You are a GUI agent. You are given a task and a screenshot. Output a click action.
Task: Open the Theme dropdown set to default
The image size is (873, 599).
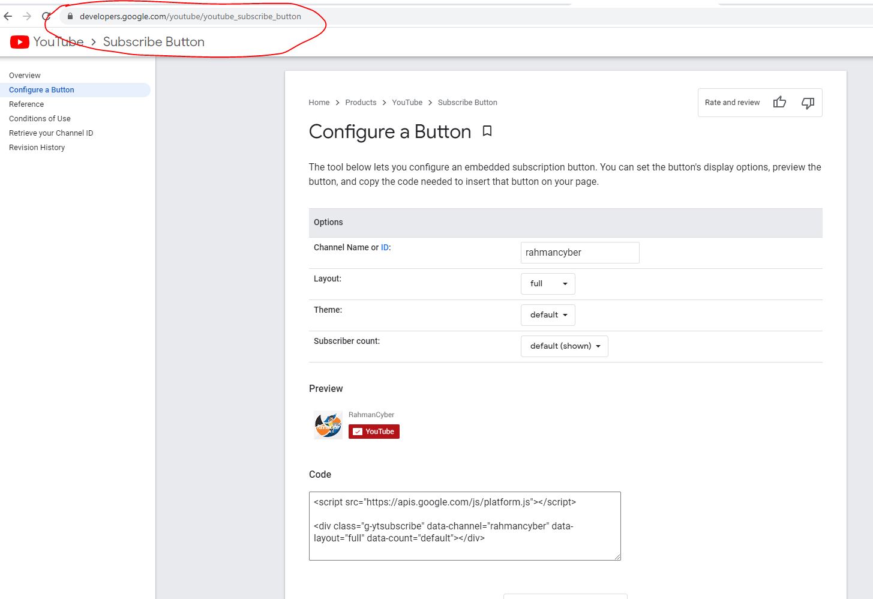tap(548, 315)
